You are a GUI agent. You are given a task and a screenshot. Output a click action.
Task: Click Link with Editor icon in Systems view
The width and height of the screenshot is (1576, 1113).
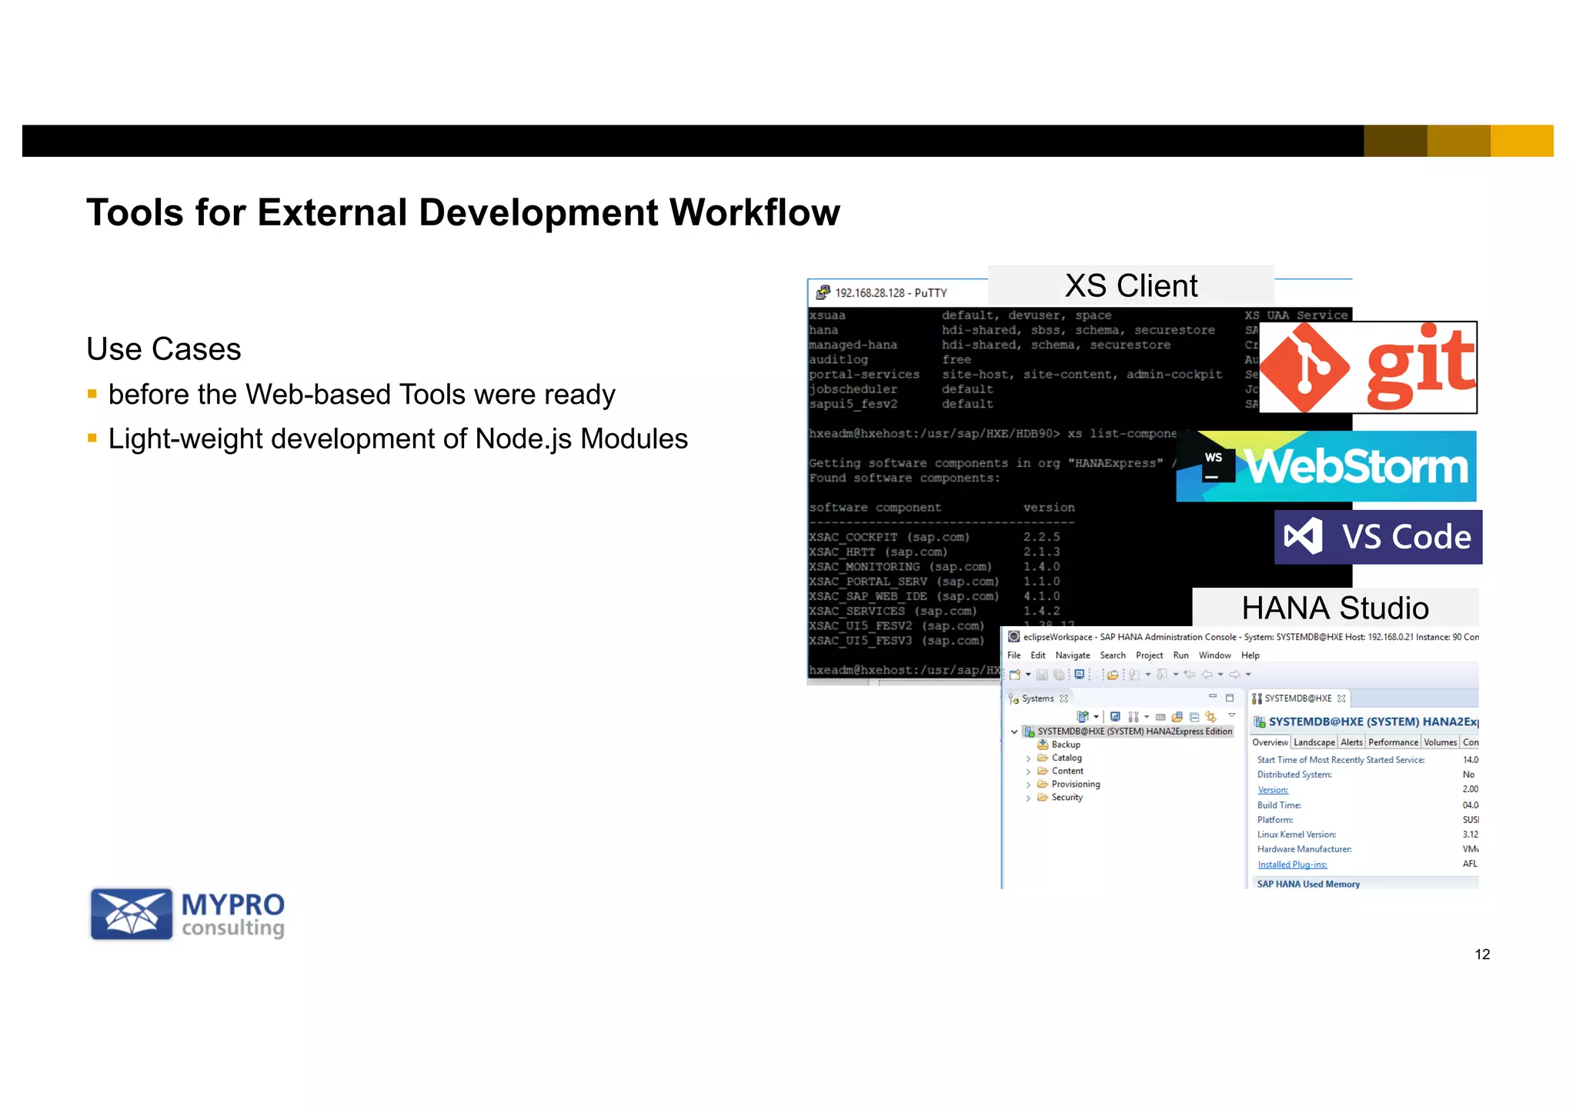pos(1211,717)
